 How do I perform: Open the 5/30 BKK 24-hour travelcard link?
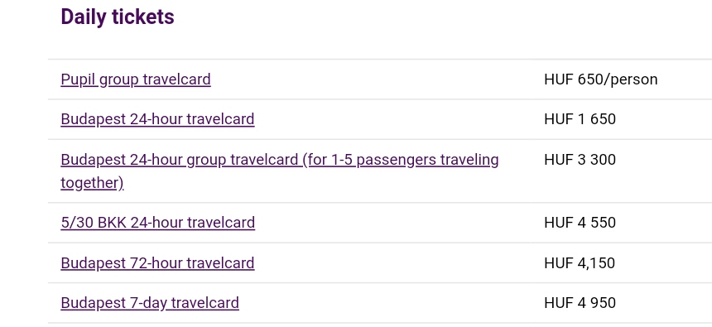coord(157,223)
